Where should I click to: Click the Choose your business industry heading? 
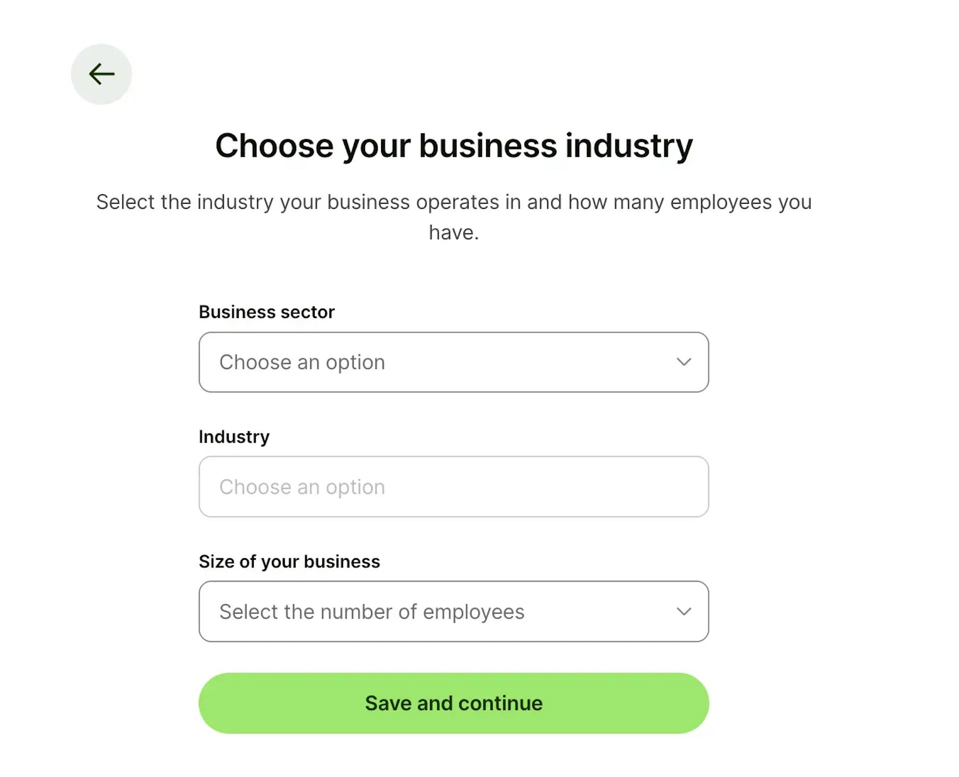pos(454,145)
